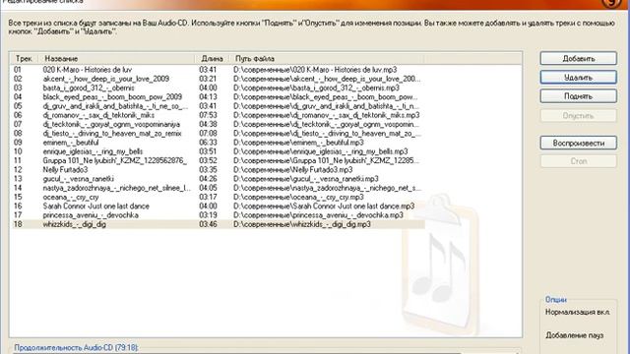Click the Поднять button
Screen dimensions: 630x354
(x=578, y=96)
